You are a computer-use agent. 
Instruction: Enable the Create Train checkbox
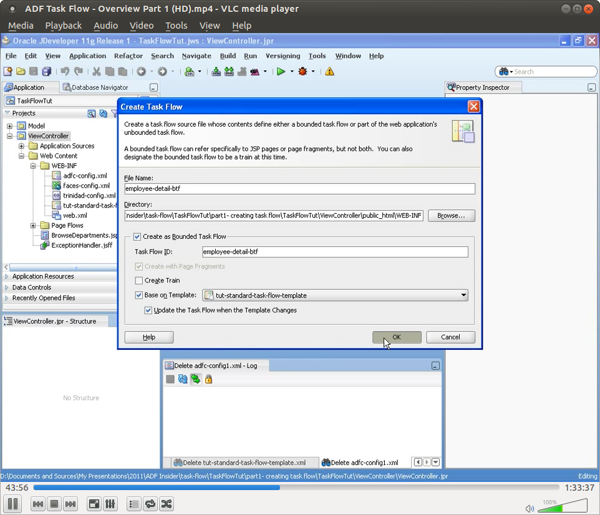pos(140,281)
